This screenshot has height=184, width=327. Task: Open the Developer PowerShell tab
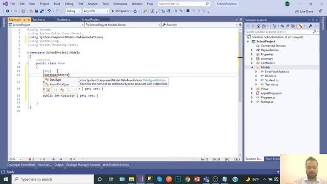pyautogui.click(x=21, y=165)
